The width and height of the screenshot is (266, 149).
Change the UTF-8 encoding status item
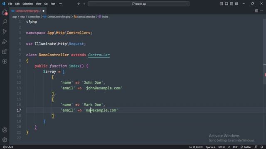222,147
